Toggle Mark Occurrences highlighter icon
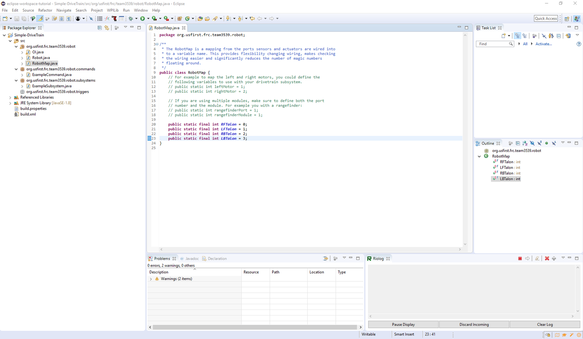583x339 pixels. coord(40,19)
